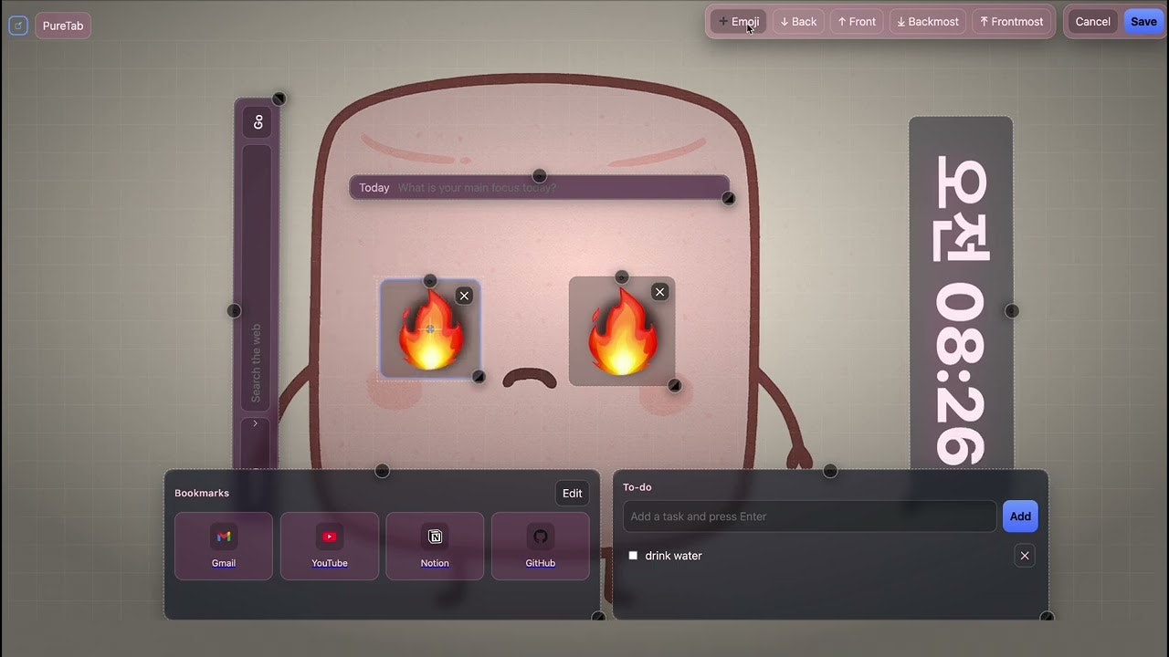Click 'Add a task and press Enter' field
Screen dimensions: 1169x657
pos(810,516)
